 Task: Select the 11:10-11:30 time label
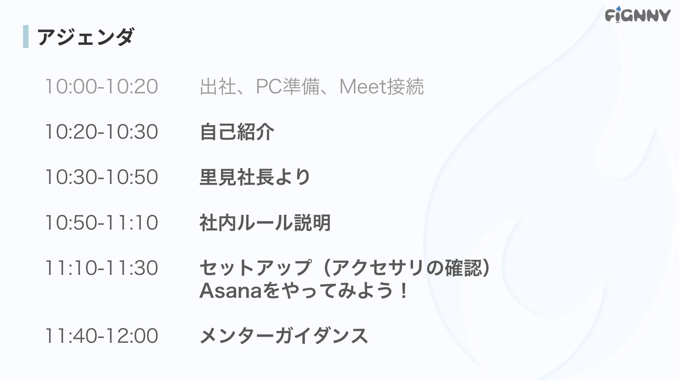101,268
